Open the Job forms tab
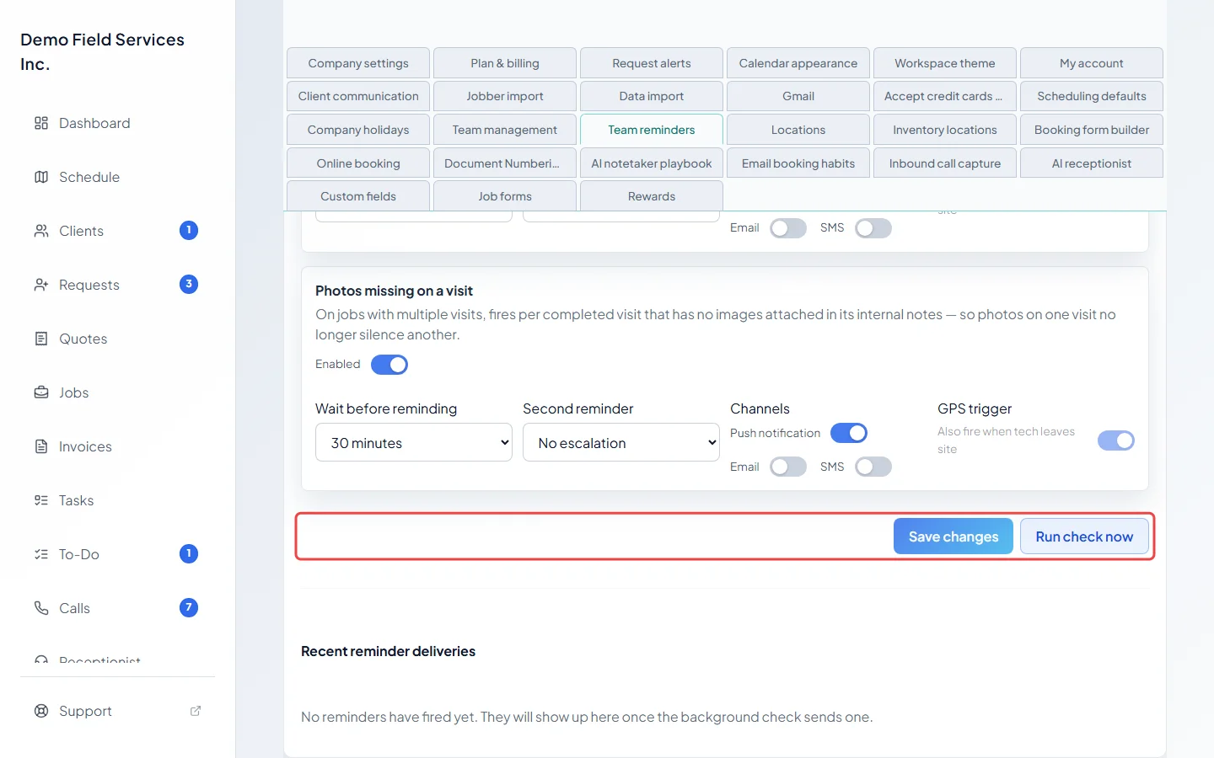This screenshot has height=758, width=1214. coord(505,196)
